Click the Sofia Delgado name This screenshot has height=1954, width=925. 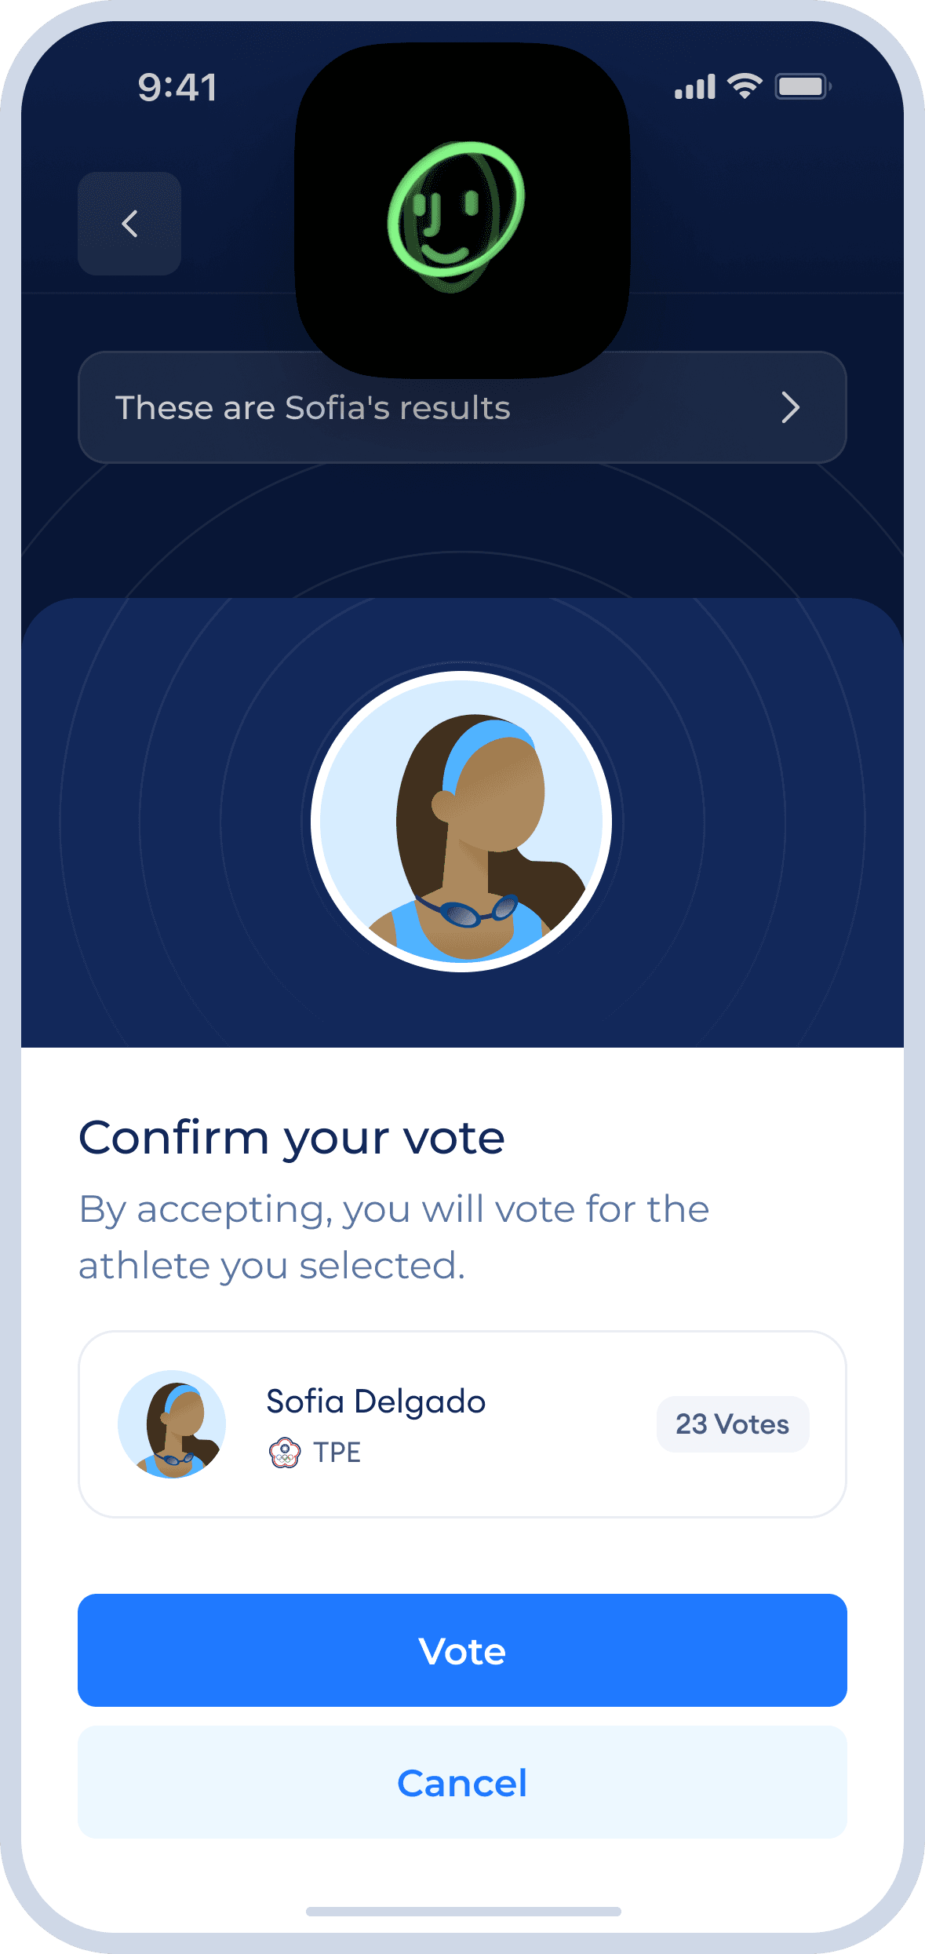tap(376, 1401)
